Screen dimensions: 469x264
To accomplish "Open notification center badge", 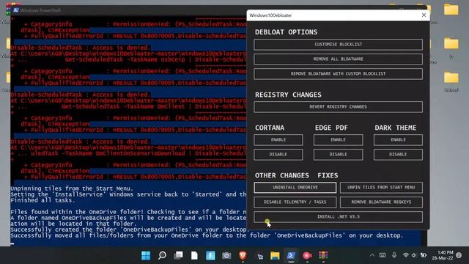I will 459,255.
